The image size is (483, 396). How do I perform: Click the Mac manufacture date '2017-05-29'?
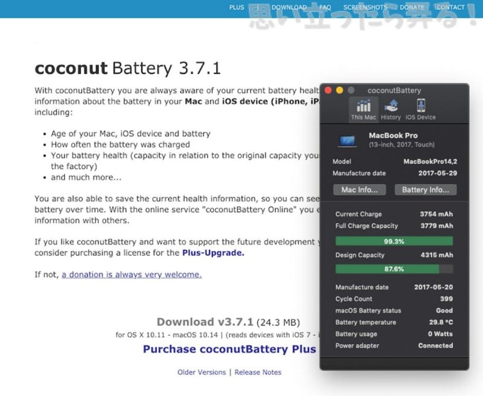(x=437, y=173)
